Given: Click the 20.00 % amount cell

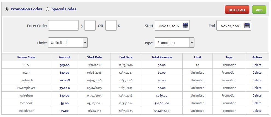Looking at the screenshot, I should point(65,80).
